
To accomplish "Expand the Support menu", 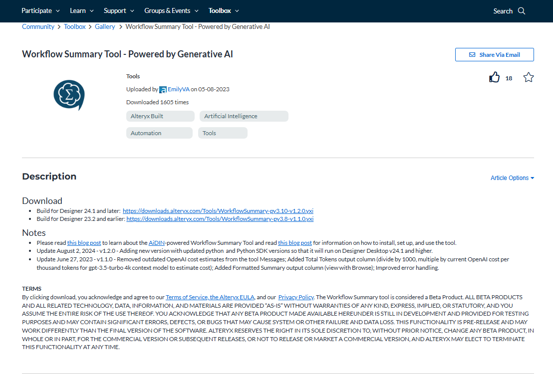I will (119, 11).
